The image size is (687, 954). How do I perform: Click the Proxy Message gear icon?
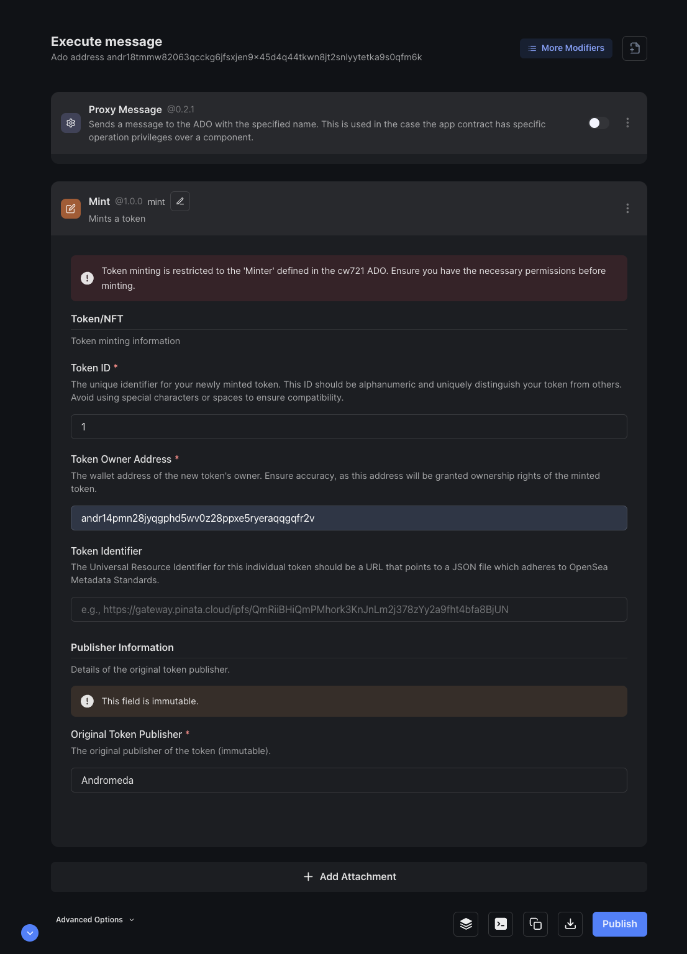[71, 123]
